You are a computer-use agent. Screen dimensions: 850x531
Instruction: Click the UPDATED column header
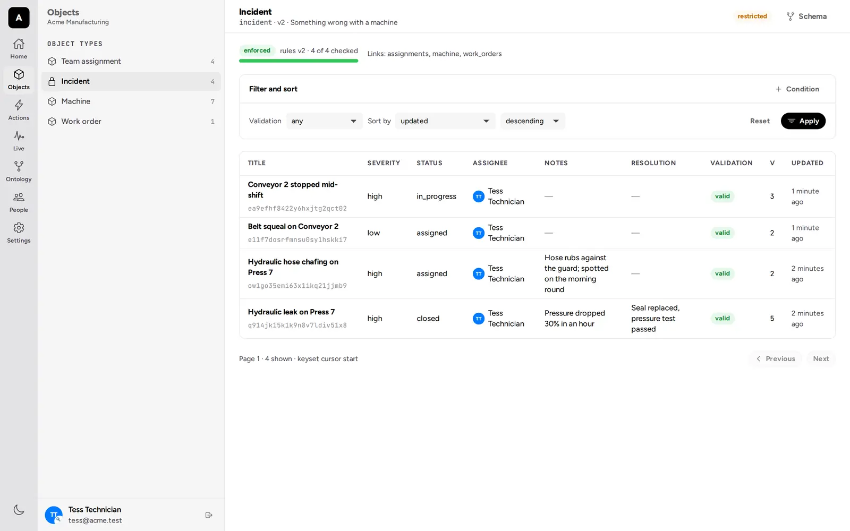[x=807, y=163]
